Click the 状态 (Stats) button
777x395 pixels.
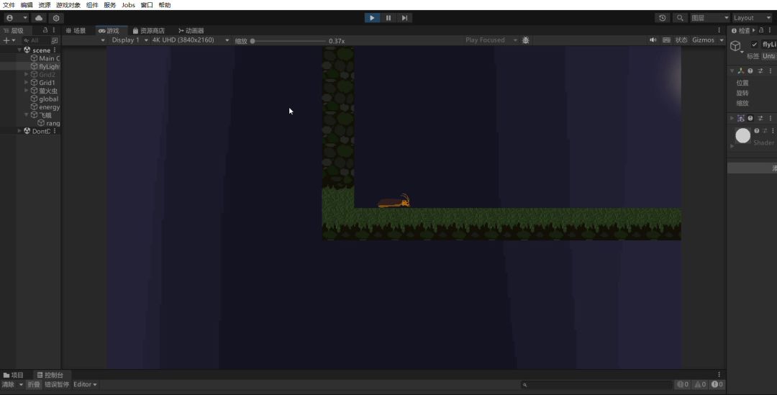(681, 40)
